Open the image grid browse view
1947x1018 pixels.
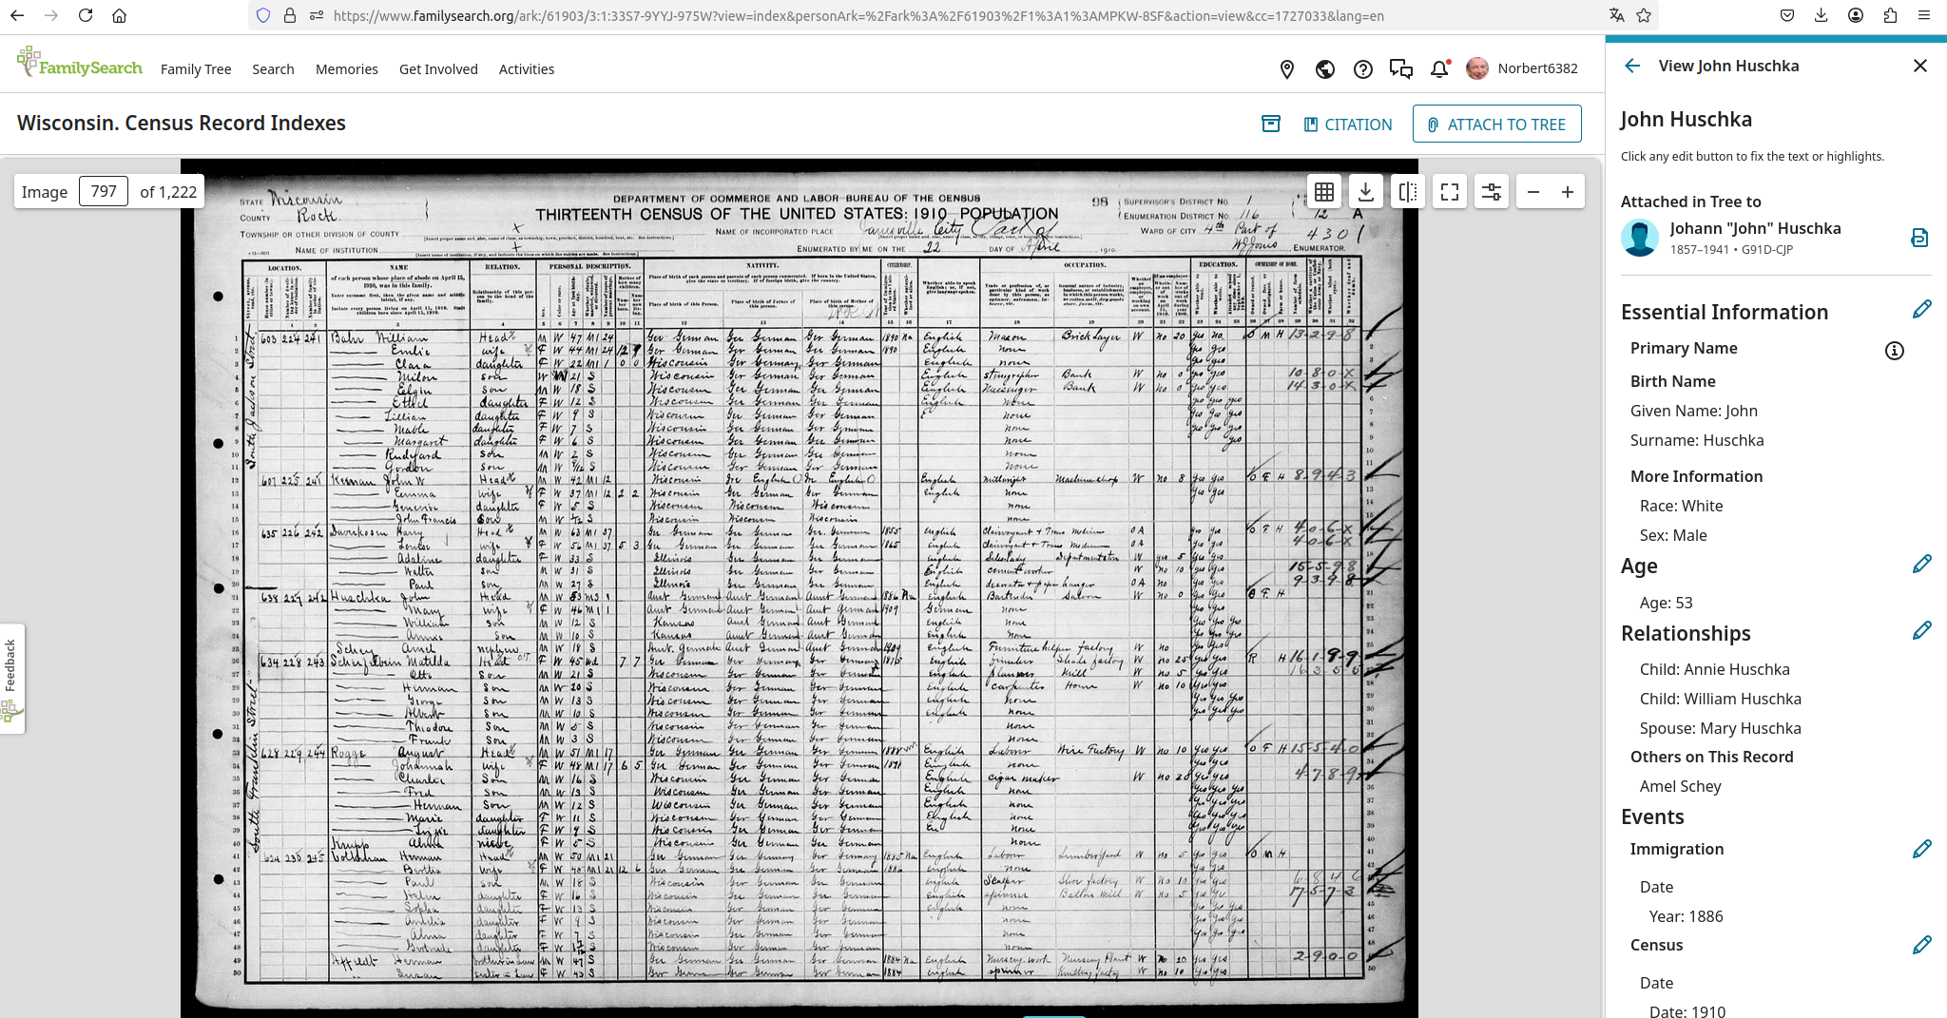coord(1324,192)
